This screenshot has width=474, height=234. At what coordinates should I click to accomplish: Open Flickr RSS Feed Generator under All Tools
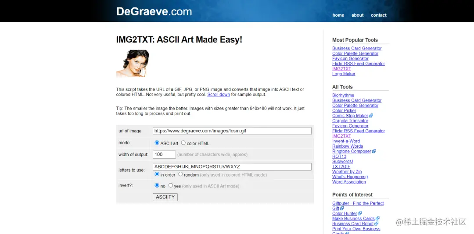tap(359, 131)
